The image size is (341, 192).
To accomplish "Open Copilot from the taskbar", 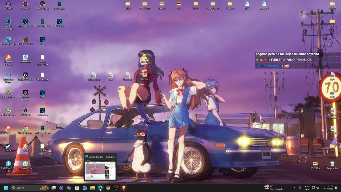I will click(x=69, y=188).
